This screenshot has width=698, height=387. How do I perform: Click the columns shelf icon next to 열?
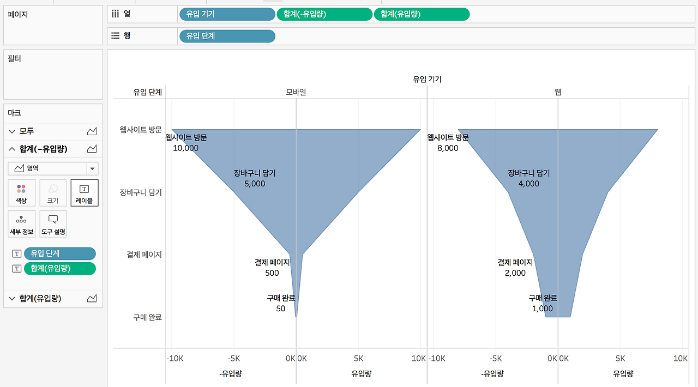point(115,14)
